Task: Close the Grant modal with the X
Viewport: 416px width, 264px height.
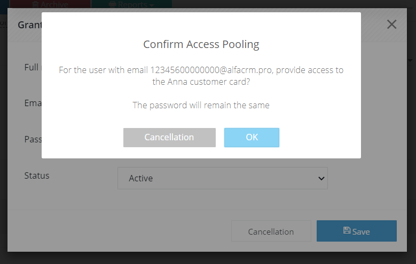Action: point(391,25)
